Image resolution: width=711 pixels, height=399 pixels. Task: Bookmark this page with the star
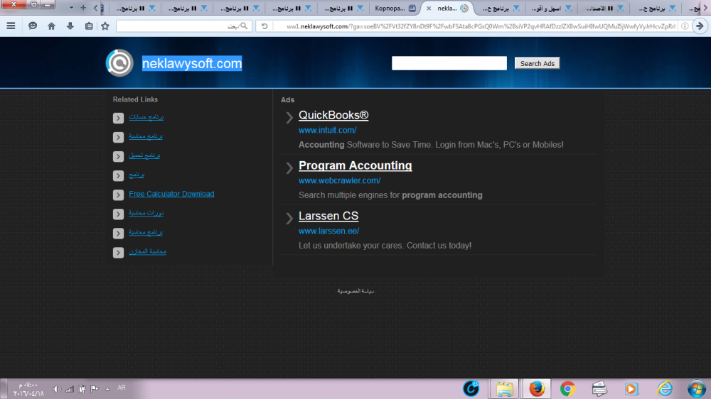point(105,26)
